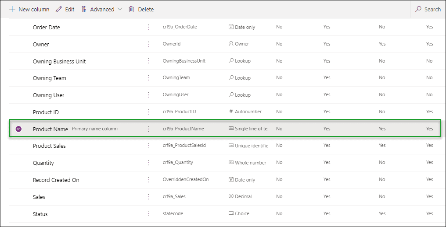Open more options for Quantity row
446x227 pixels.
tap(148, 163)
